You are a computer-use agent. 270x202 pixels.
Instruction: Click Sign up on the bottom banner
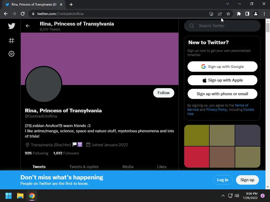point(247,180)
